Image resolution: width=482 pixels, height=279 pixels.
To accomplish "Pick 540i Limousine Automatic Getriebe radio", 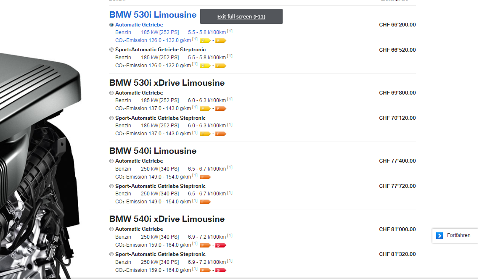I will pyautogui.click(x=111, y=161).
